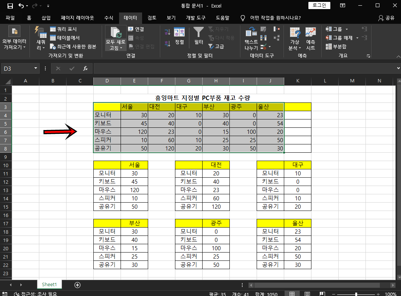
Task: Switch to the 삽입 tab
Action: click(46, 18)
